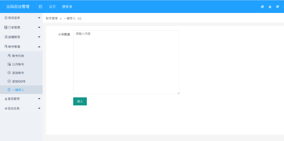Select the 一键导入 submenu item
Viewport: 284px width, 141px height.
click(21, 90)
